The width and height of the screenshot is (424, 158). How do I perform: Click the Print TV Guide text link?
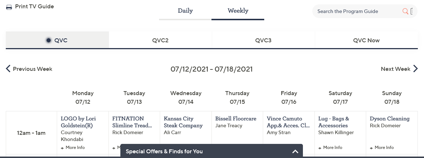(x=34, y=7)
